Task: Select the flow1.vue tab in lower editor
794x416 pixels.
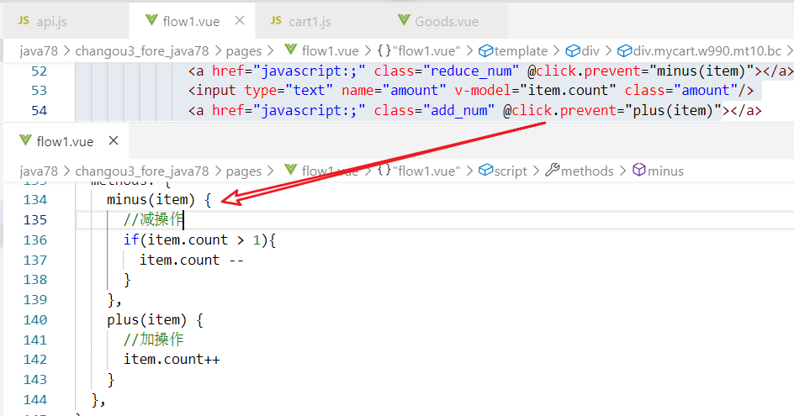Action: (x=66, y=140)
